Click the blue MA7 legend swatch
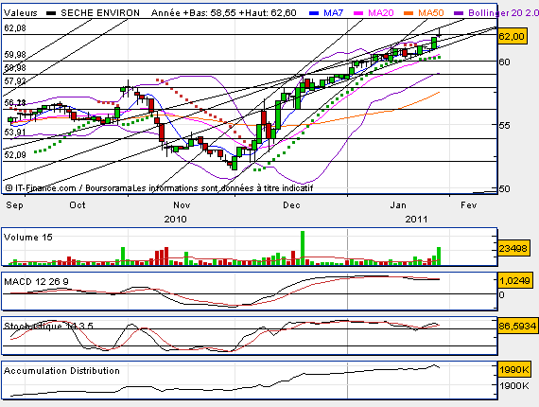 click(x=314, y=13)
